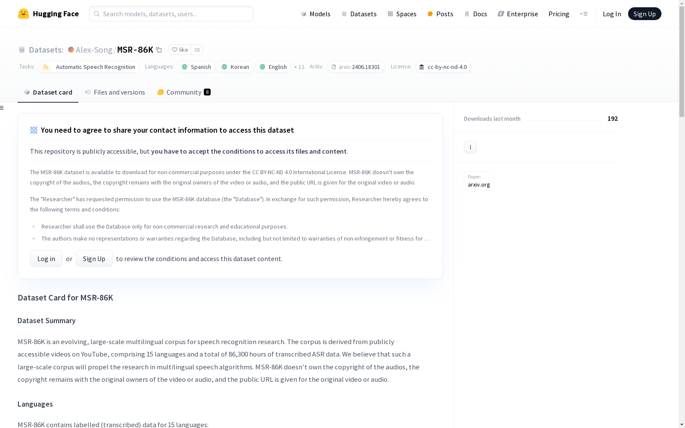Switch to Files and versions tab
The image size is (685, 428).
[x=115, y=92]
